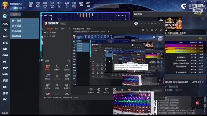Screen dimensions: 207x116
Task: Select the 手游 platform tab
Action: [5, 93]
